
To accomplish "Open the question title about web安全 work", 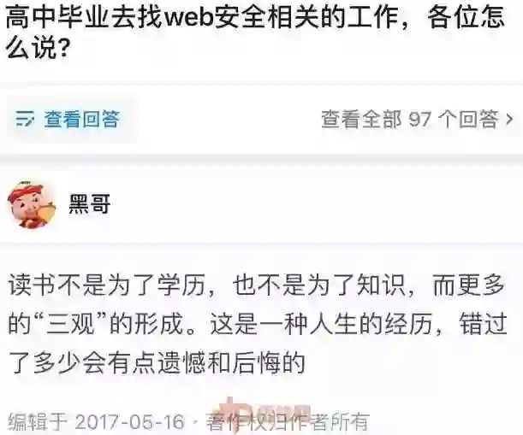I will click(x=255, y=33).
